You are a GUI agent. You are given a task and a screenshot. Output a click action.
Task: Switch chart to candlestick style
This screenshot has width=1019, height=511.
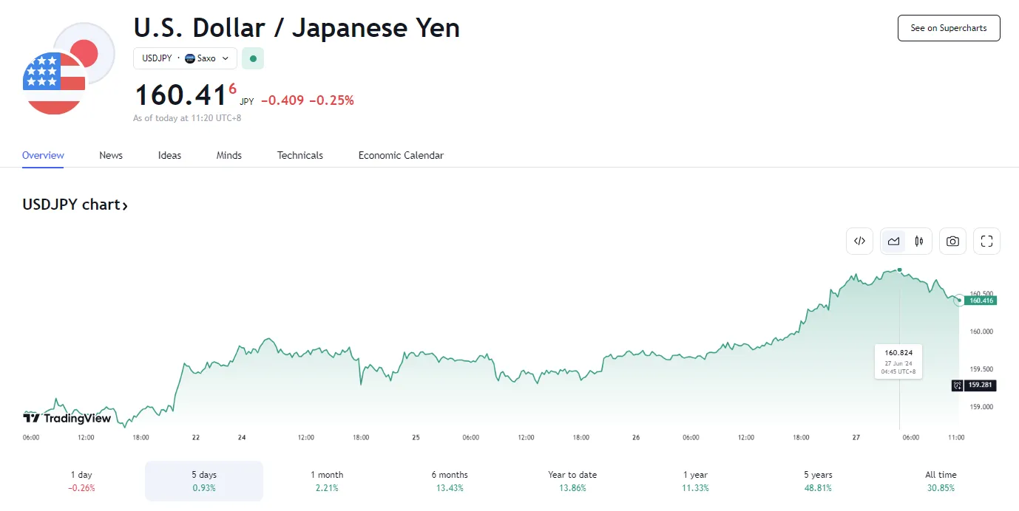[919, 241]
